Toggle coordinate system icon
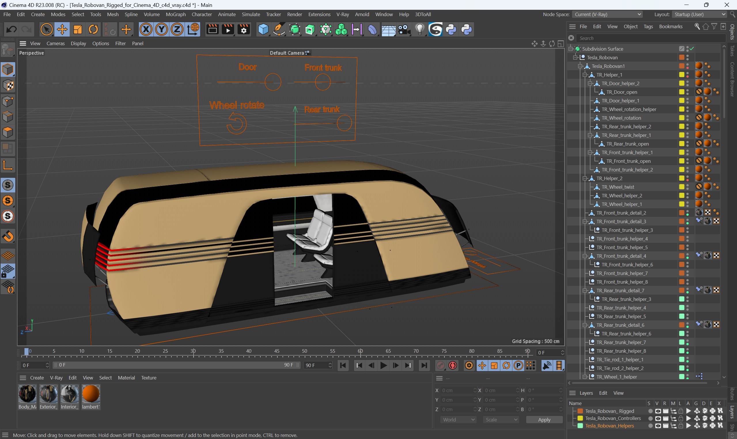The height and width of the screenshot is (439, 737). 193,29
